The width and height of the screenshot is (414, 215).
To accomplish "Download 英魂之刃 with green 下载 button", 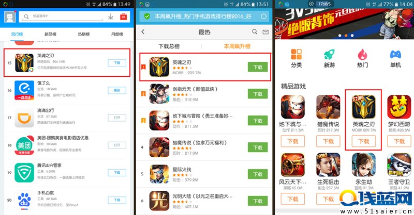I will (258, 67).
